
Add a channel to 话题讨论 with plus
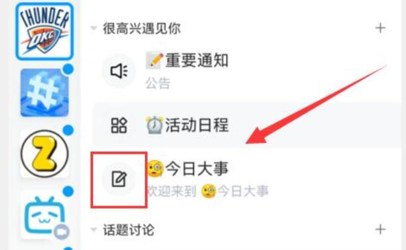(380, 230)
